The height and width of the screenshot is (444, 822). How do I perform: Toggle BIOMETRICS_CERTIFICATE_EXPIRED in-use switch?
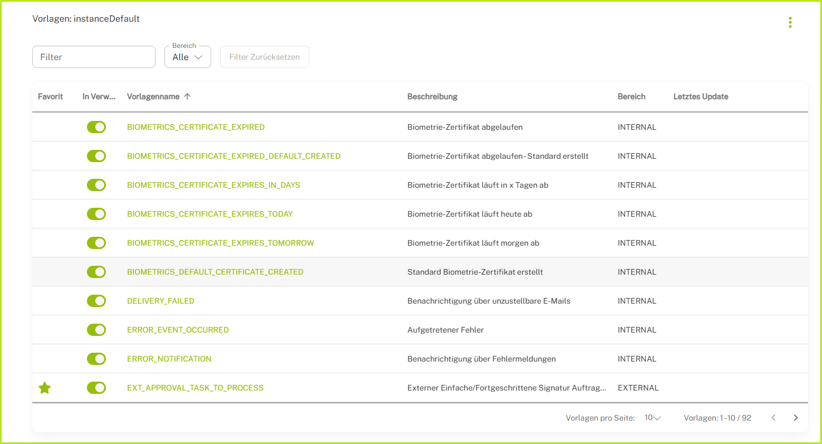[x=96, y=127]
